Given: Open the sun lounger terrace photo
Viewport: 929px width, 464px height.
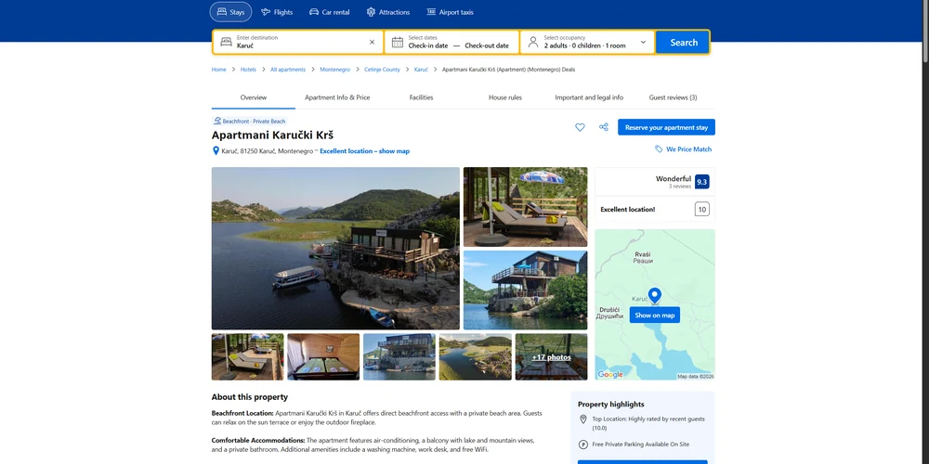Looking at the screenshot, I should [525, 207].
